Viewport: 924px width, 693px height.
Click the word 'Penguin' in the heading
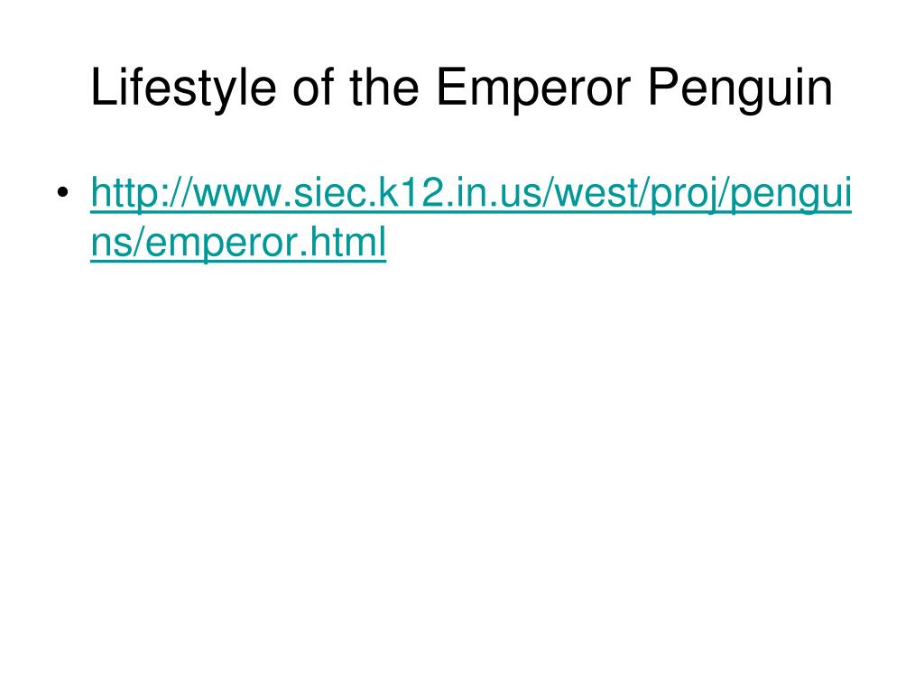740,88
